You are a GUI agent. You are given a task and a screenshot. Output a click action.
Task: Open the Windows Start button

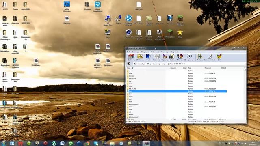pyautogui.click(x=4, y=143)
